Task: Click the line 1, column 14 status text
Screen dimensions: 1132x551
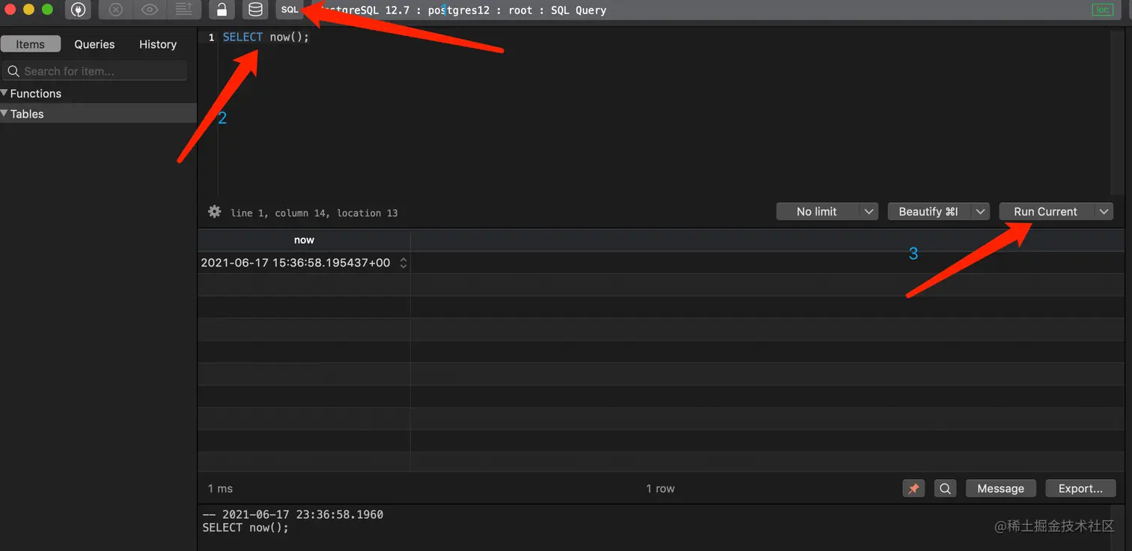Action: click(x=314, y=213)
